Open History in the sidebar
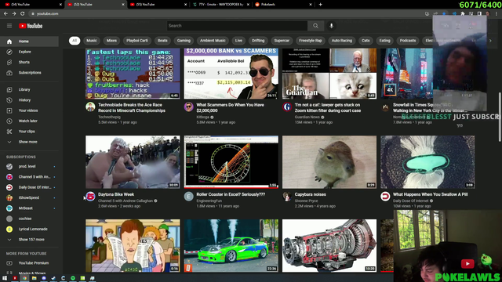 tap(29, 100)
